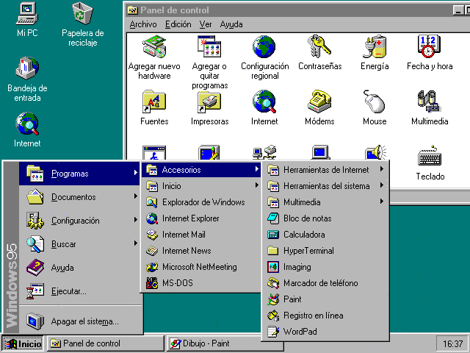470x353 pixels.
Task: Open Ejecutar... from Start menu
Action: (x=80, y=291)
